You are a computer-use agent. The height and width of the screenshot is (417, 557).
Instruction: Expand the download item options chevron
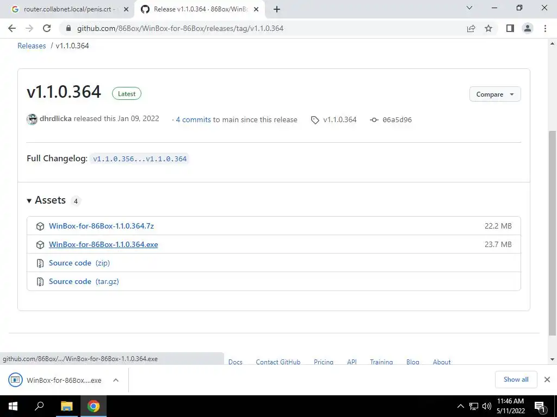[116, 380]
